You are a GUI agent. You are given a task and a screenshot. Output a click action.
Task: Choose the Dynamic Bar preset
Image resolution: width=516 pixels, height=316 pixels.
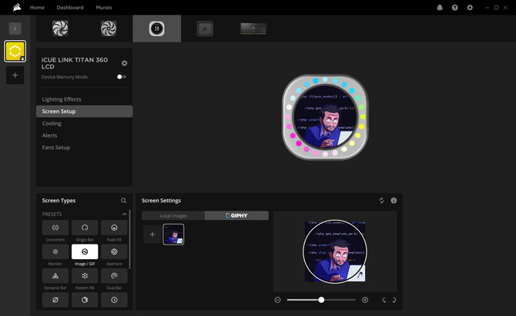55,275
